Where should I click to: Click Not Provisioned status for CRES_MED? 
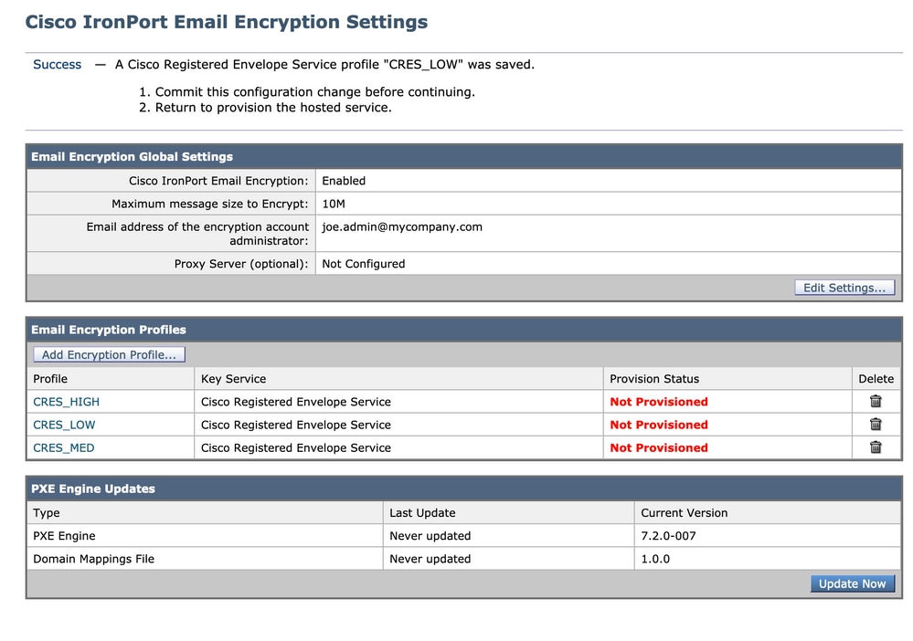click(x=659, y=447)
